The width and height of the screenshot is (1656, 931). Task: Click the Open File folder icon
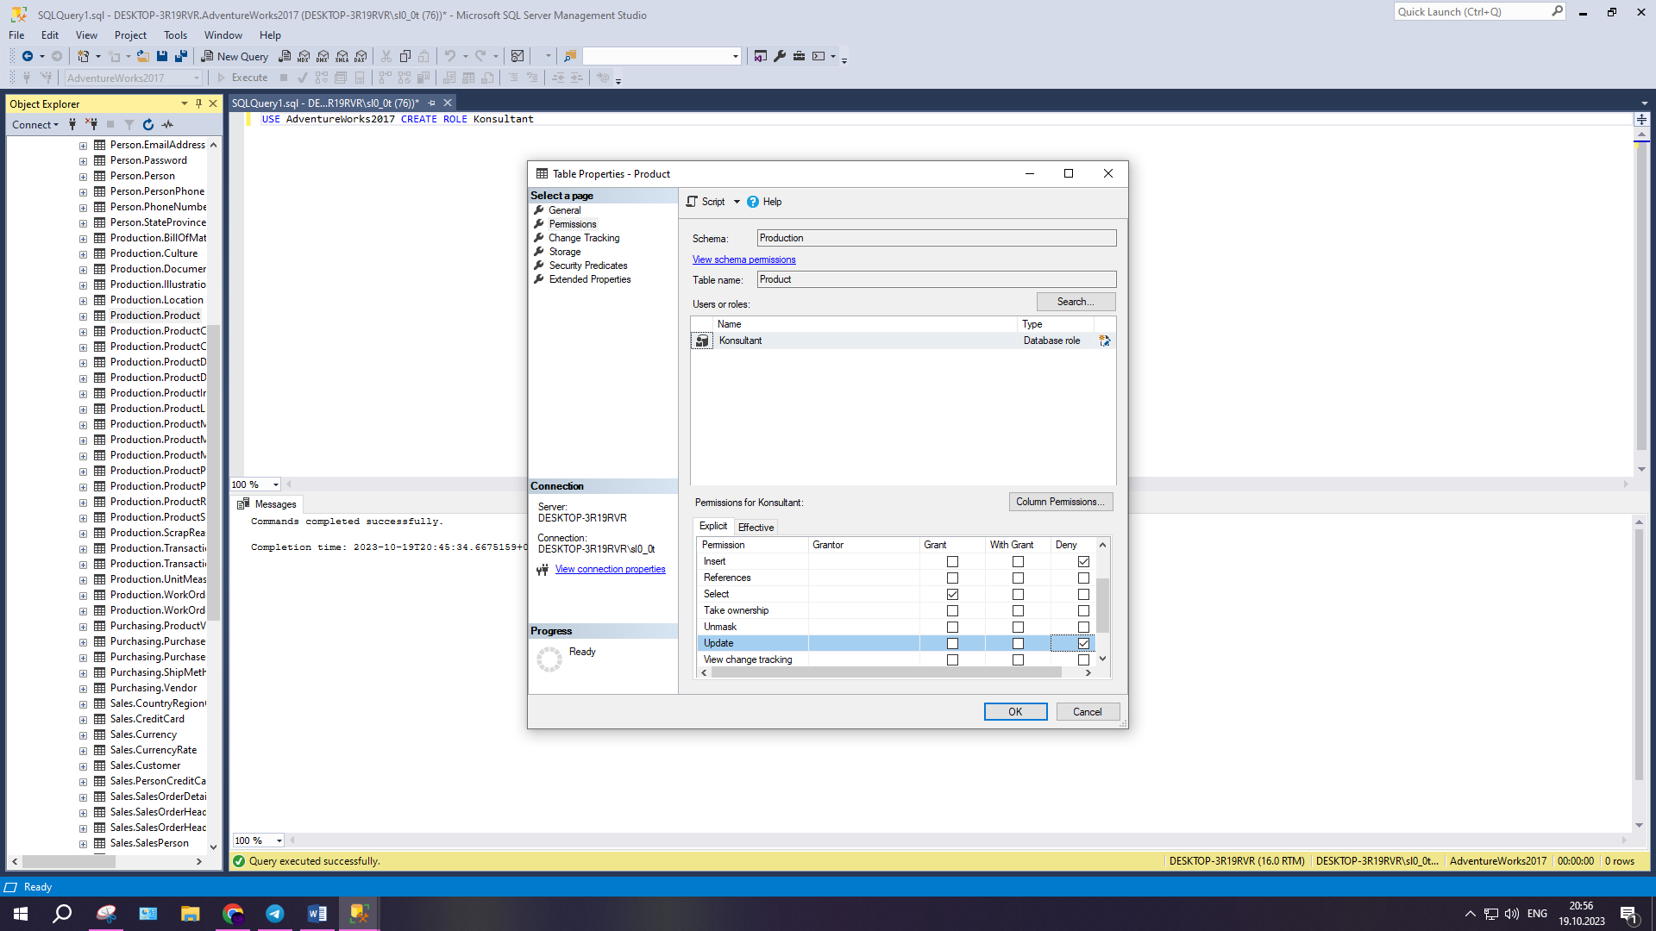pos(143,56)
